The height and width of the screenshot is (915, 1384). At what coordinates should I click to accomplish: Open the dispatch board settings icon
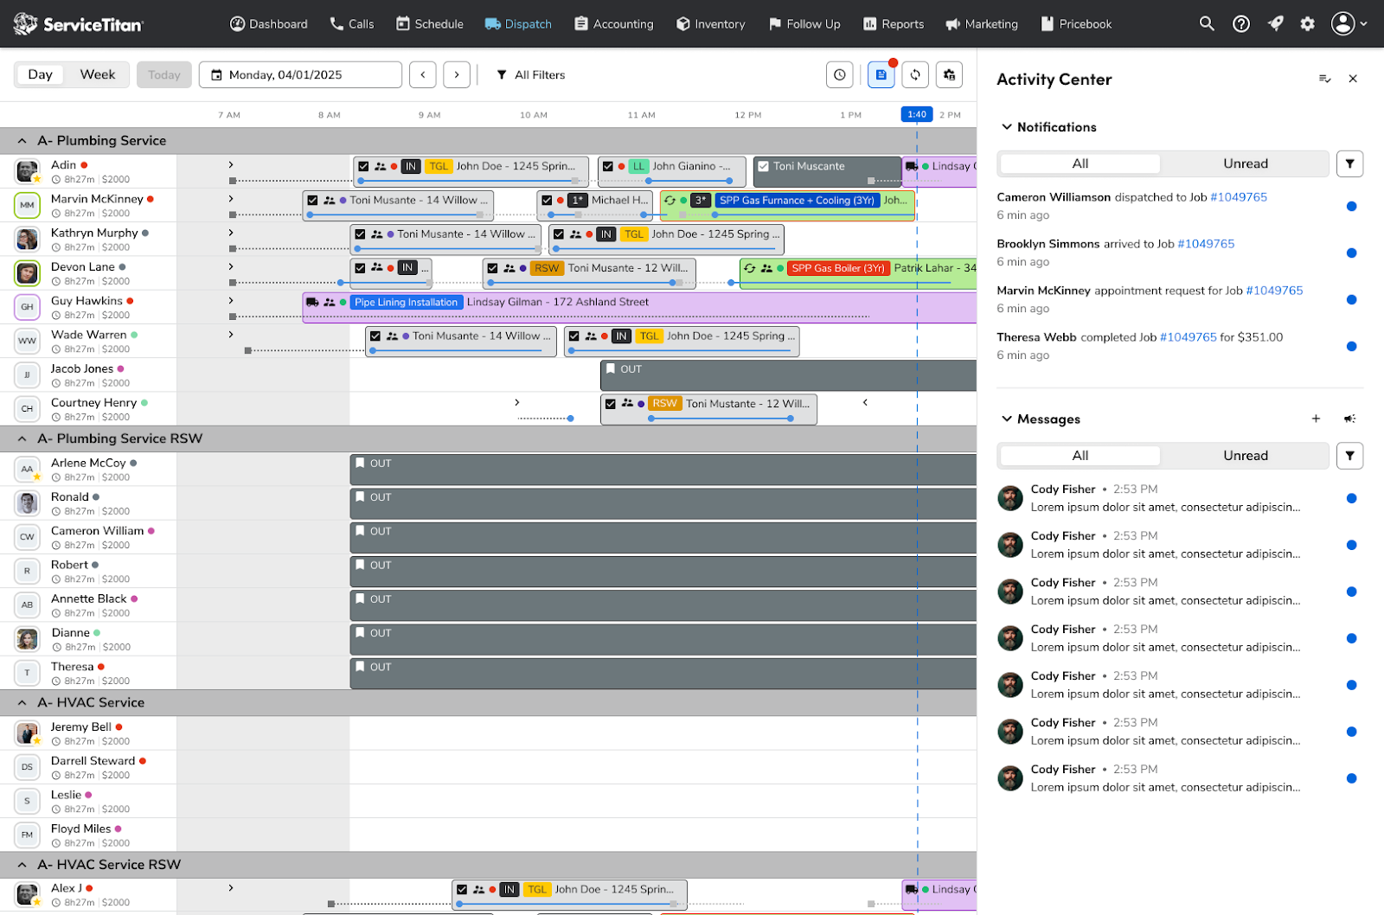[949, 75]
